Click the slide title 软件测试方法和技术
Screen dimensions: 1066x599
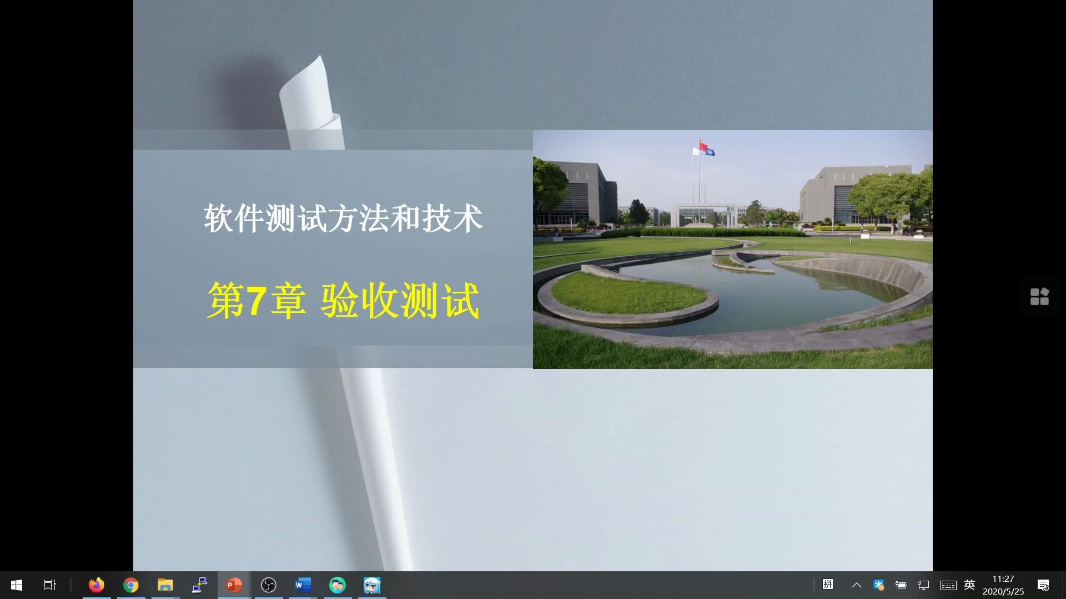pyautogui.click(x=344, y=218)
